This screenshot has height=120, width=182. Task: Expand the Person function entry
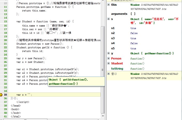tap(109, 58)
